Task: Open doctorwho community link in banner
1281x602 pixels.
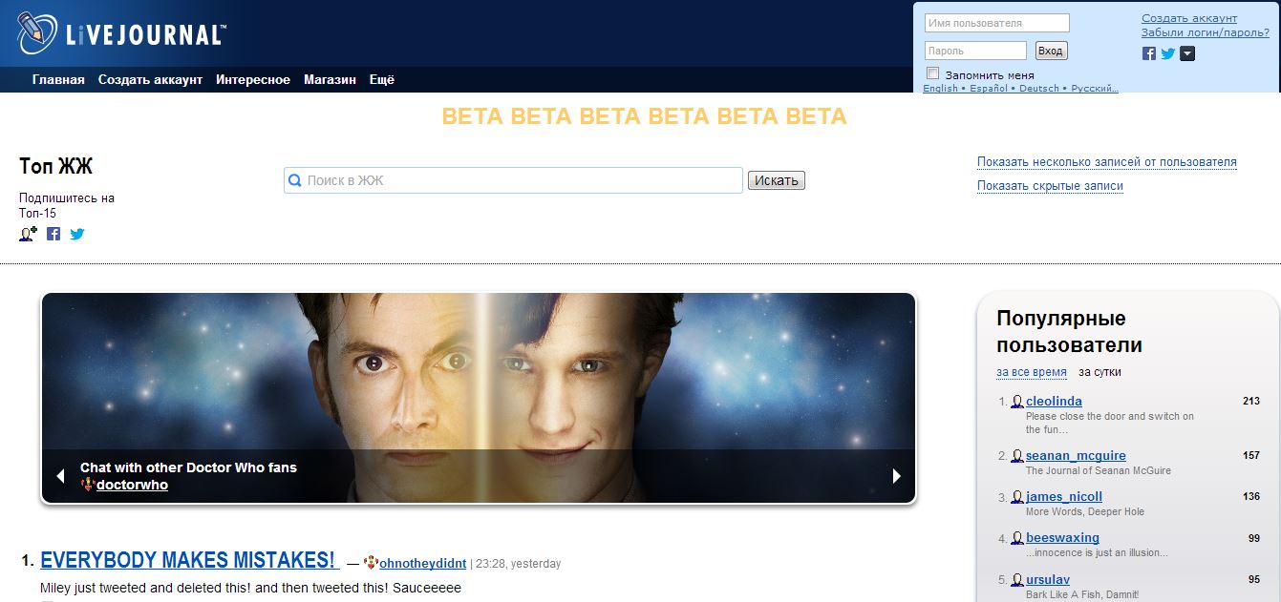Action: coord(132,485)
